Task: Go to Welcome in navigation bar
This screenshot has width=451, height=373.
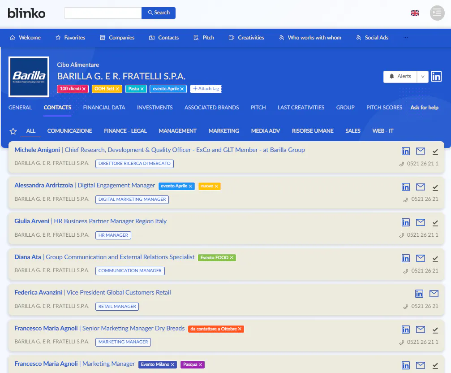Action: coord(25,38)
